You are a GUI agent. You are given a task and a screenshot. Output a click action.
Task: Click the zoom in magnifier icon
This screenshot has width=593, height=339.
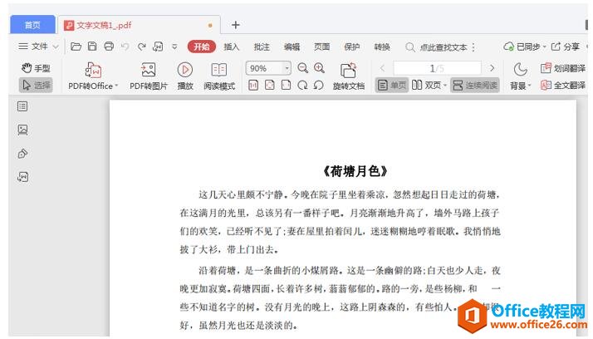(x=319, y=68)
